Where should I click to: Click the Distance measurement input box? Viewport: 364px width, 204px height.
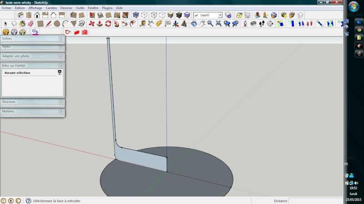tap(315, 201)
